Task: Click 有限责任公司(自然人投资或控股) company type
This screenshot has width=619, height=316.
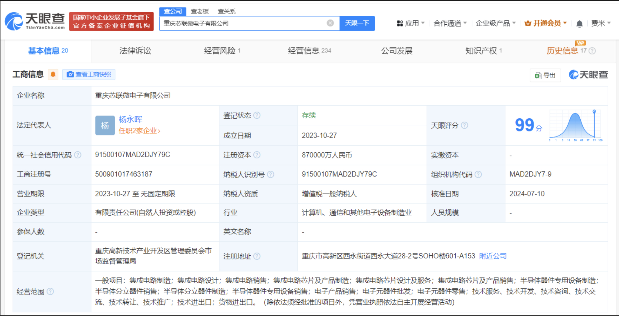Action: pyautogui.click(x=145, y=212)
